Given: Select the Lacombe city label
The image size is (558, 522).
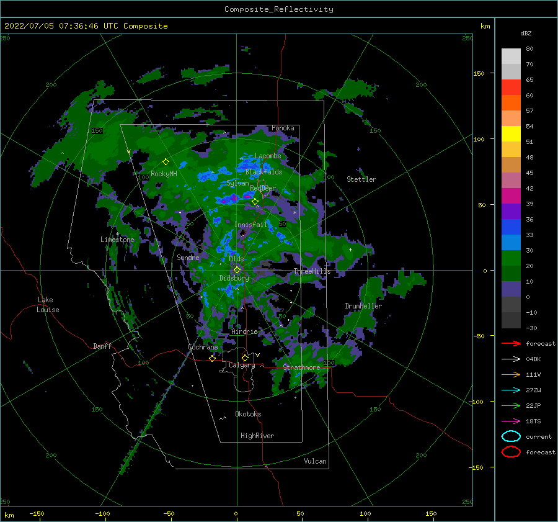Looking at the screenshot, I should click(268, 156).
